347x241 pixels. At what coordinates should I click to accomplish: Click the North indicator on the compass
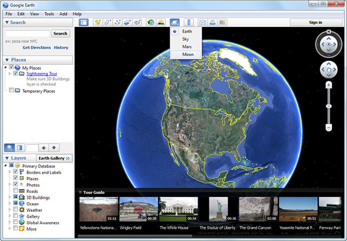click(x=329, y=32)
